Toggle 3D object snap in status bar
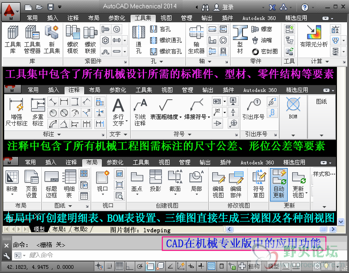The width and height of the screenshot is (349, 273). tap(160, 266)
